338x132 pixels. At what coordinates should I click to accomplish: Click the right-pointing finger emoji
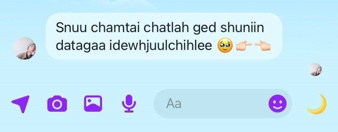click(x=244, y=46)
